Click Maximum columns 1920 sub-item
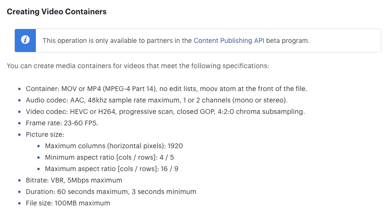This screenshot has height=214, width=389. point(114,146)
